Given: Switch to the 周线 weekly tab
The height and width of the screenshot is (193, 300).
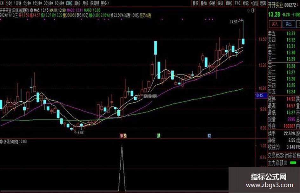Looking at the screenshot, I should [x=77, y=3].
